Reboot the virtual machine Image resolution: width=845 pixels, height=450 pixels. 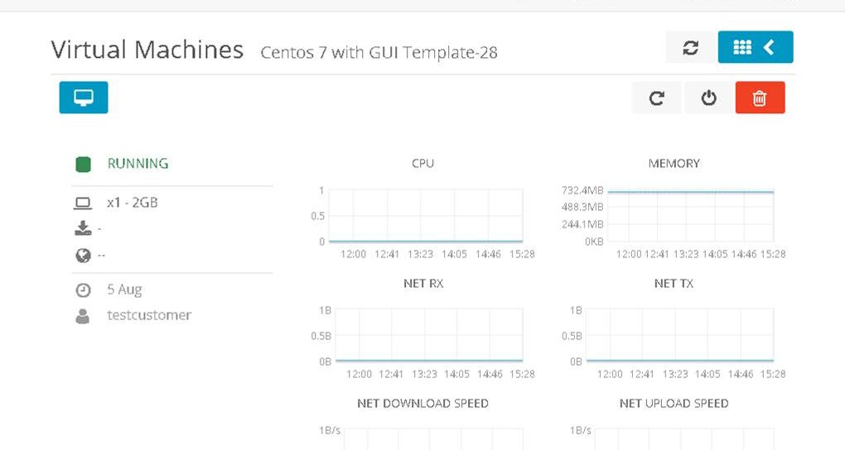tap(657, 98)
